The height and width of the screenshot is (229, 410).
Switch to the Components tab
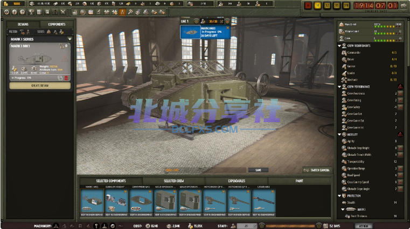point(57,24)
